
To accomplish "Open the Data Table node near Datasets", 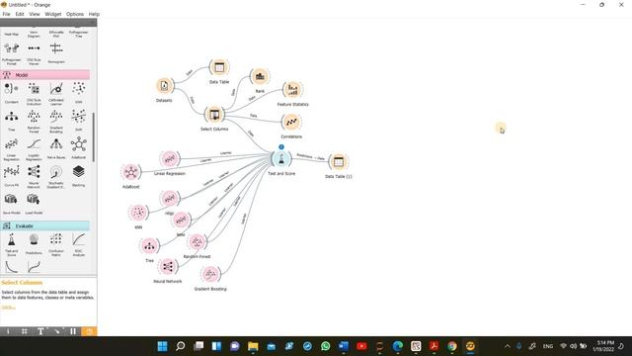I will (x=219, y=67).
